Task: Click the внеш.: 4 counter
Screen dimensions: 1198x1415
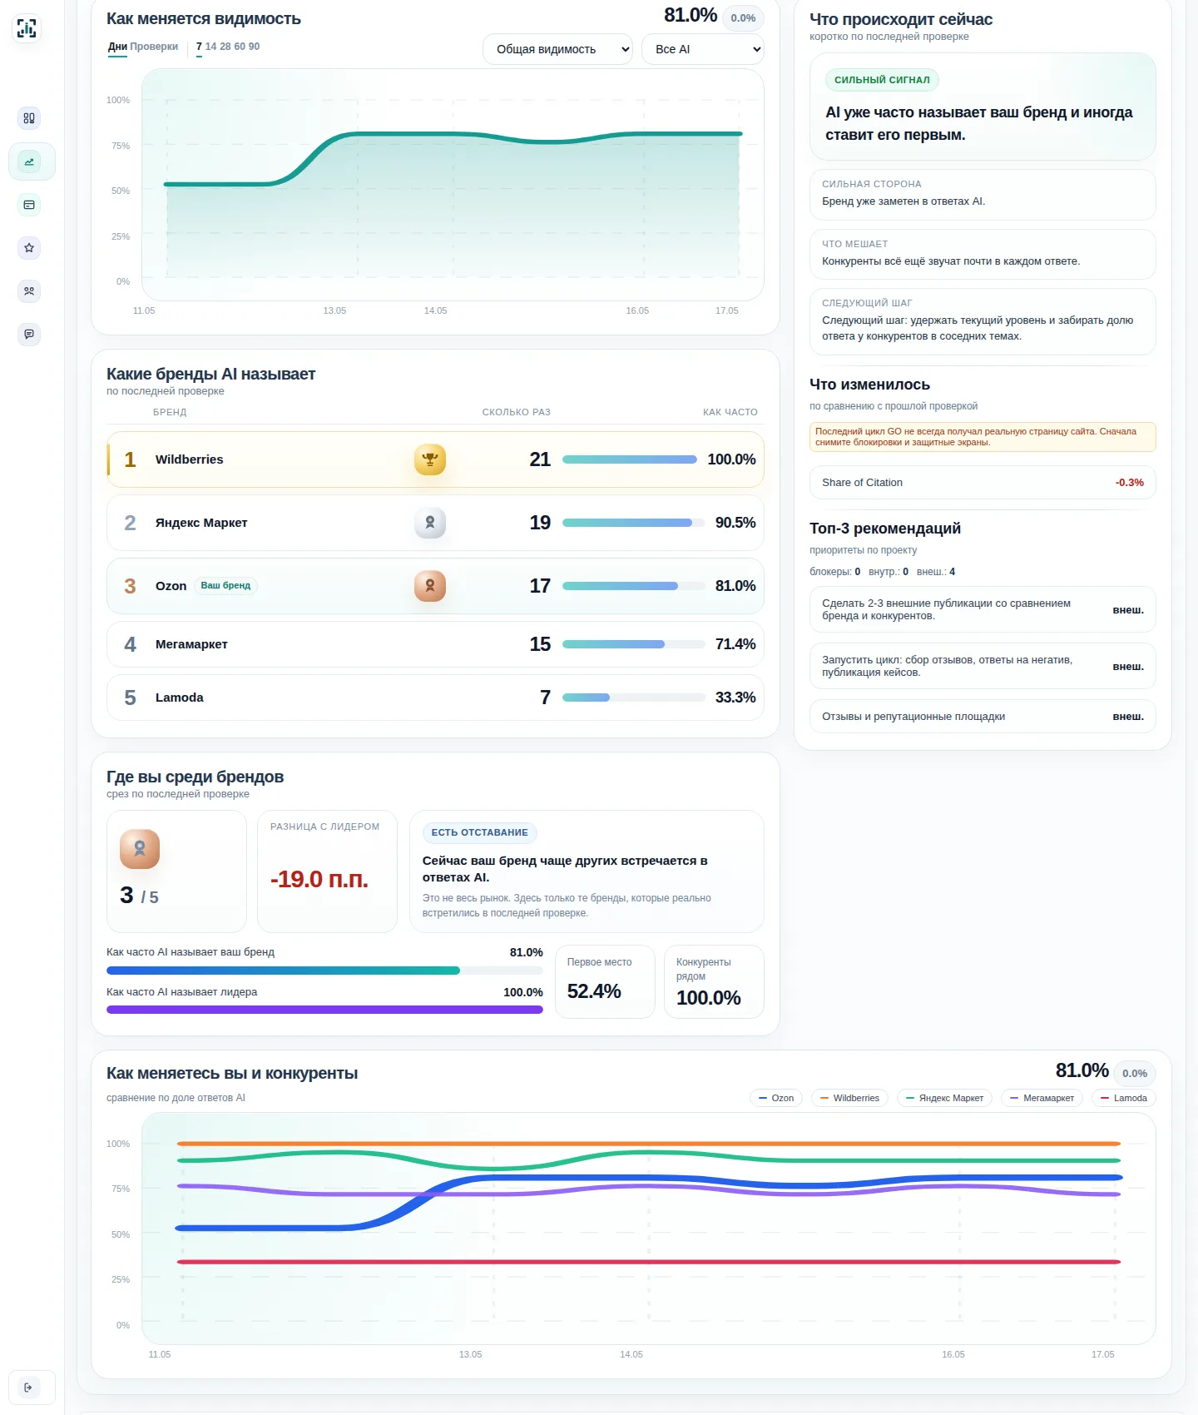Action: click(936, 572)
